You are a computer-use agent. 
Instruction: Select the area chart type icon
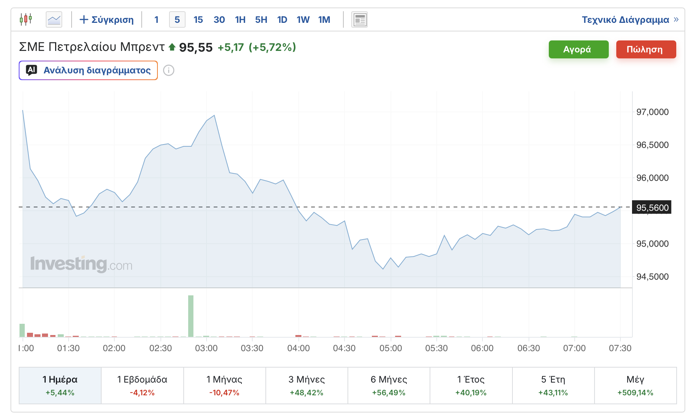(x=54, y=19)
